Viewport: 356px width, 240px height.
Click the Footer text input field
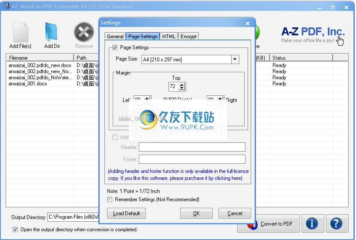(x=192, y=159)
